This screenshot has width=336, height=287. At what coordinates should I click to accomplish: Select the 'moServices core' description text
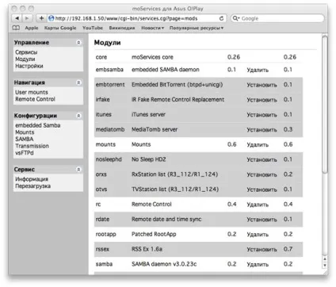point(152,57)
